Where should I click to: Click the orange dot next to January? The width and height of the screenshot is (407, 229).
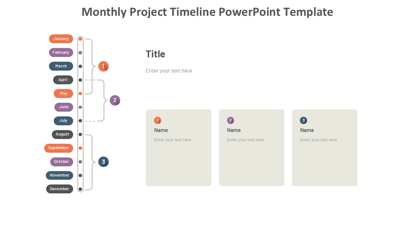(x=80, y=39)
